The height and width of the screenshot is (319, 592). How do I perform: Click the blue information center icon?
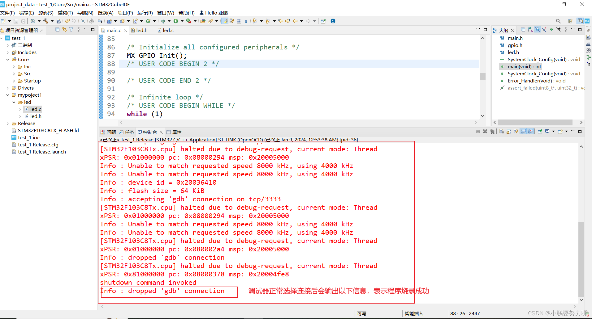[x=333, y=21]
